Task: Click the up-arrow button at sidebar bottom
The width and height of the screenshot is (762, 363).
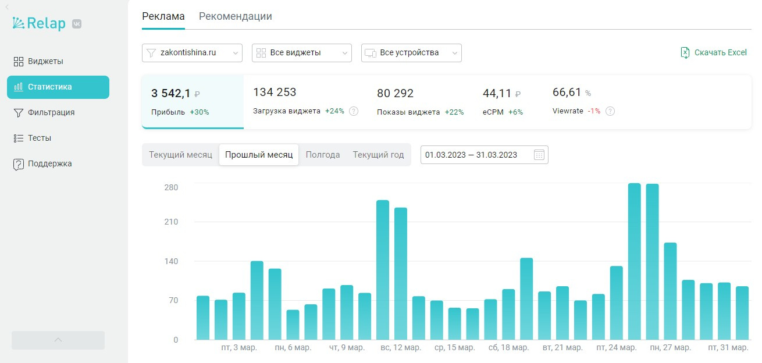Action: tap(58, 340)
